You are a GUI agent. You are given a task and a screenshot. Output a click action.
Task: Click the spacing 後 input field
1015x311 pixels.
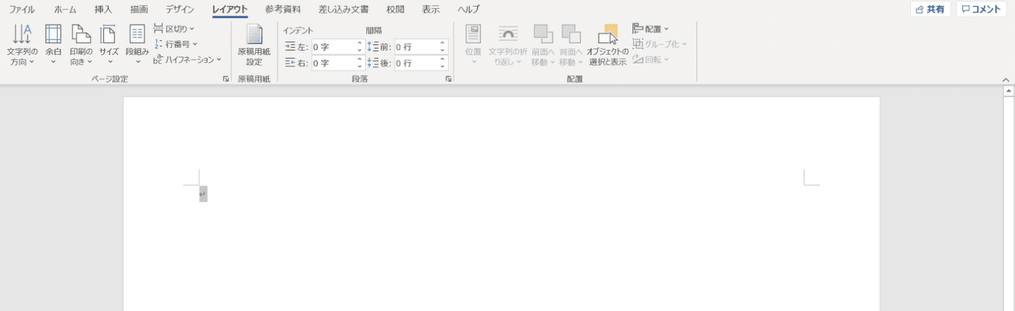416,63
